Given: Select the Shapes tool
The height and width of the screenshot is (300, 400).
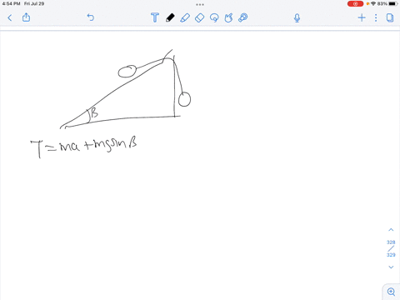Looking at the screenshot, I should pos(228,17).
